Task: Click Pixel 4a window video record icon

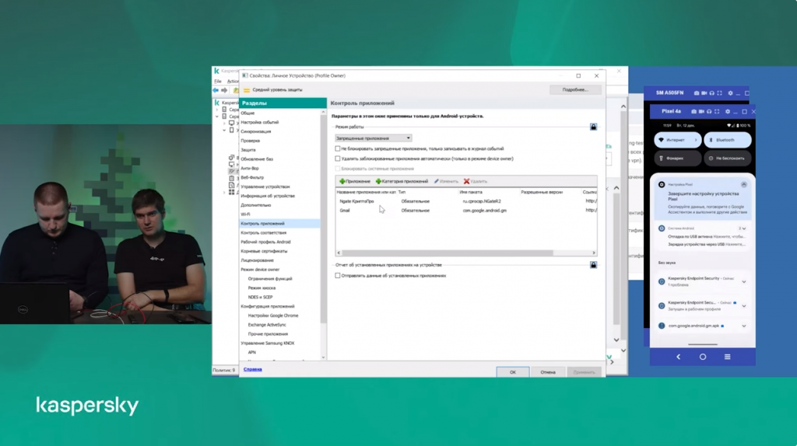Action: coord(701,111)
